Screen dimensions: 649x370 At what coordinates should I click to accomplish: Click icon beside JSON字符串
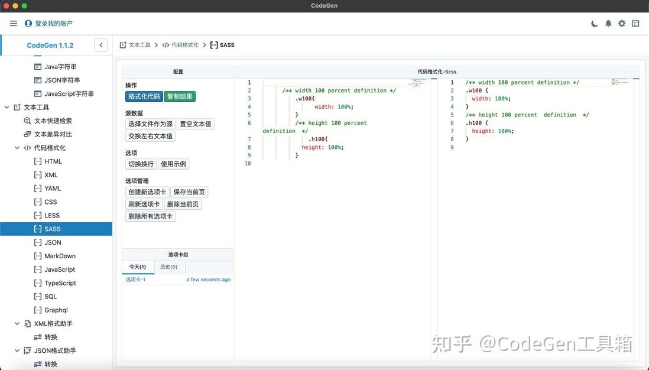point(38,80)
